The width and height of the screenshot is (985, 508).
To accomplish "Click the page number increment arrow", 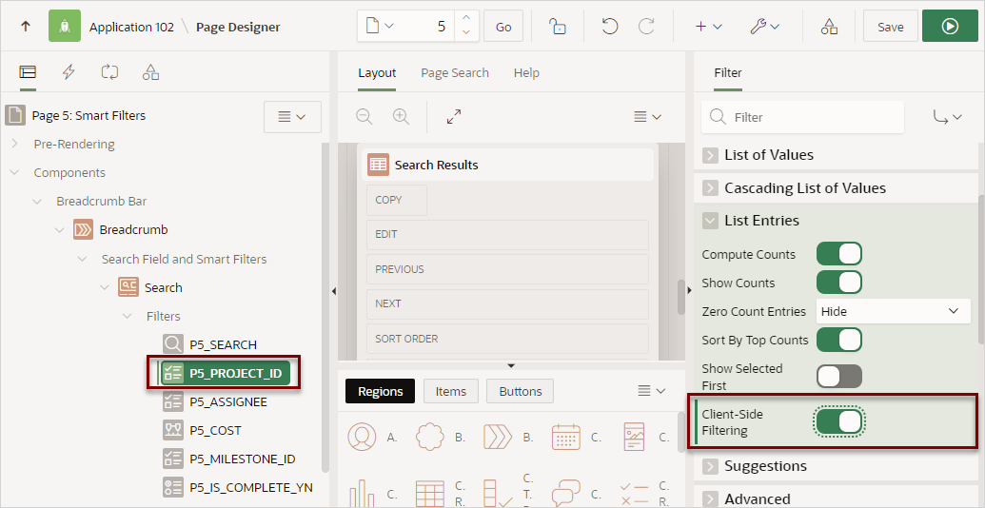I will 464,18.
